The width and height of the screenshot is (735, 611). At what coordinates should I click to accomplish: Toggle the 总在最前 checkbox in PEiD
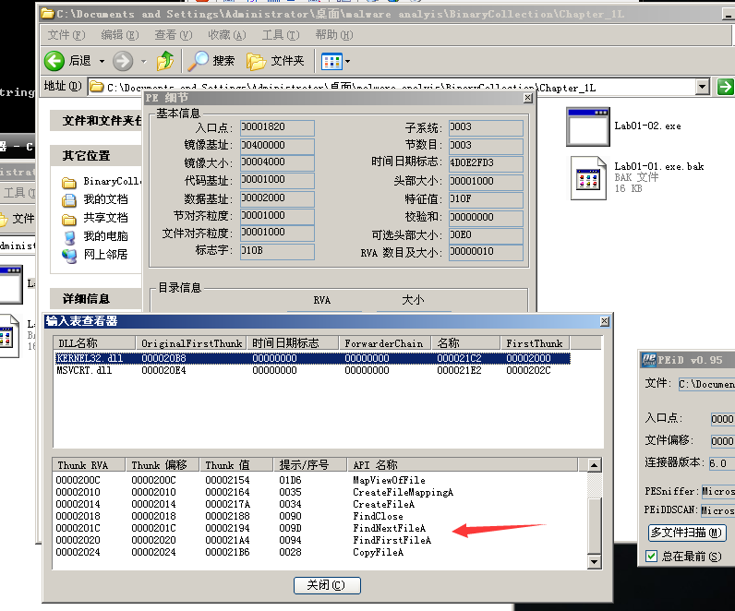tap(652, 557)
